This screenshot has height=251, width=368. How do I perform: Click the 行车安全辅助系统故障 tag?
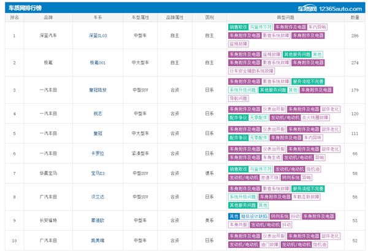pos(251,71)
